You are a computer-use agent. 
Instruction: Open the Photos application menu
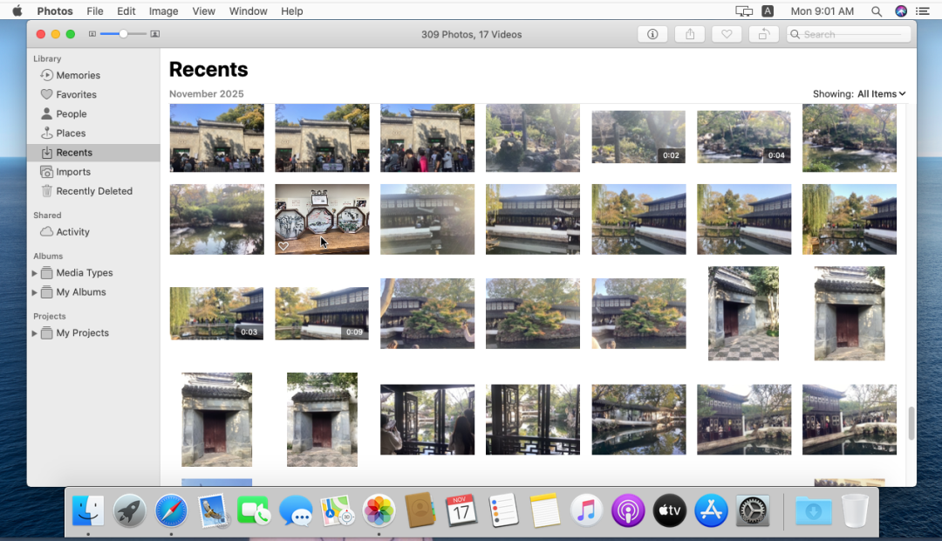coord(55,10)
